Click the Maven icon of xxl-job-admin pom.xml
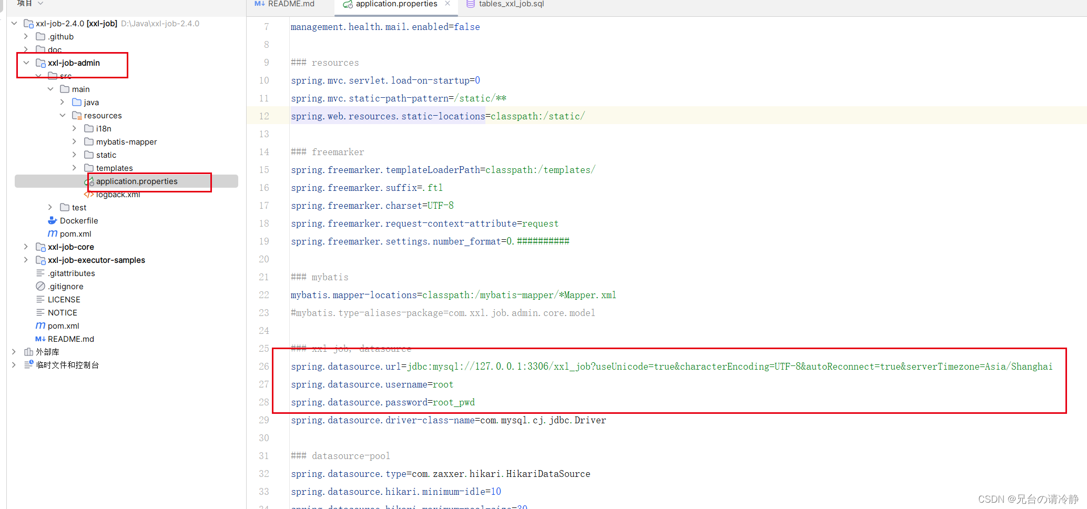This screenshot has width=1087, height=509. [x=53, y=233]
